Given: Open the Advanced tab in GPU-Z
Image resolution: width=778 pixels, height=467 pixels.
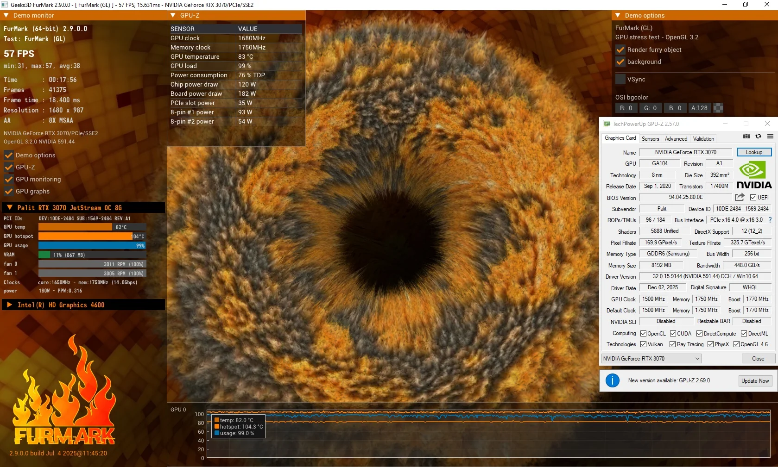Looking at the screenshot, I should (x=676, y=139).
